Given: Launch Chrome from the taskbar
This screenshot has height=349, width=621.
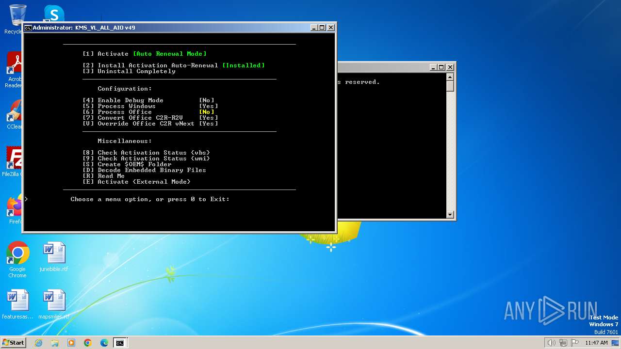Looking at the screenshot, I should 88,343.
